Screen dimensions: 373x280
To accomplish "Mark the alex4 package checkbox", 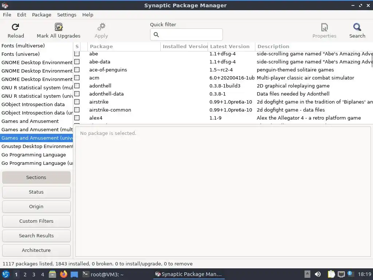I will 77,118.
